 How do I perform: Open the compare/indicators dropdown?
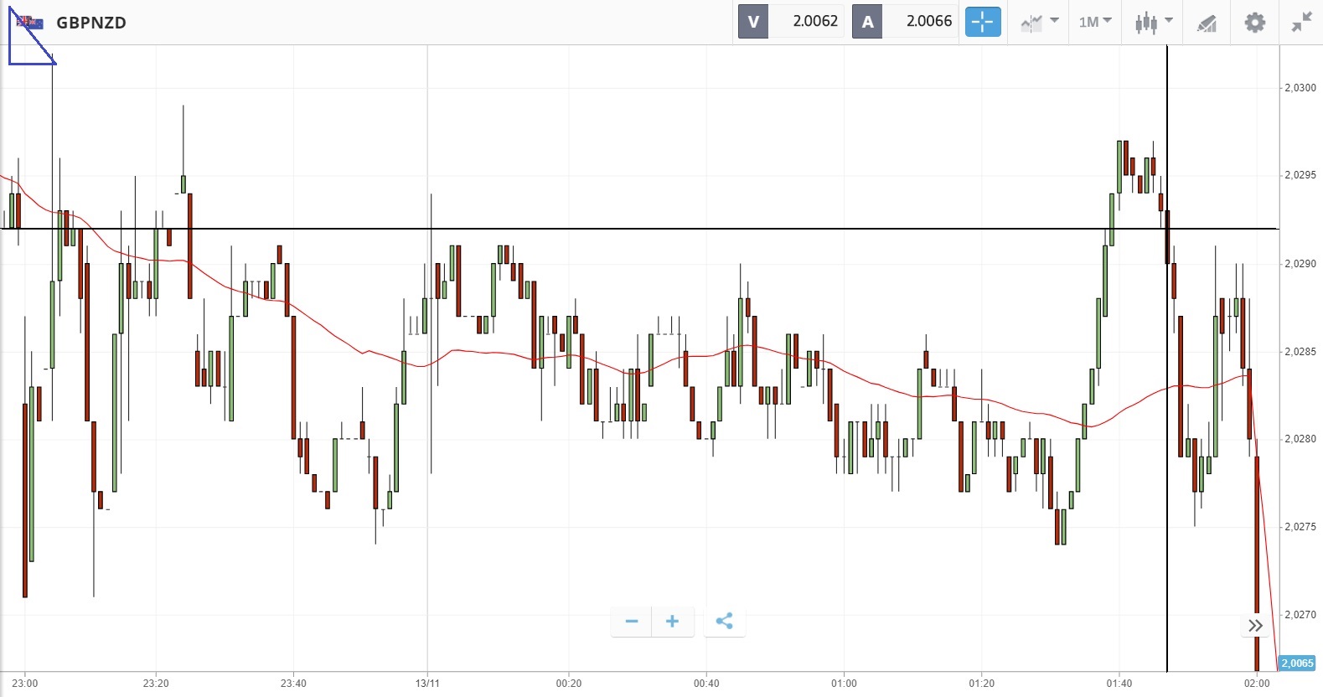tap(1040, 23)
